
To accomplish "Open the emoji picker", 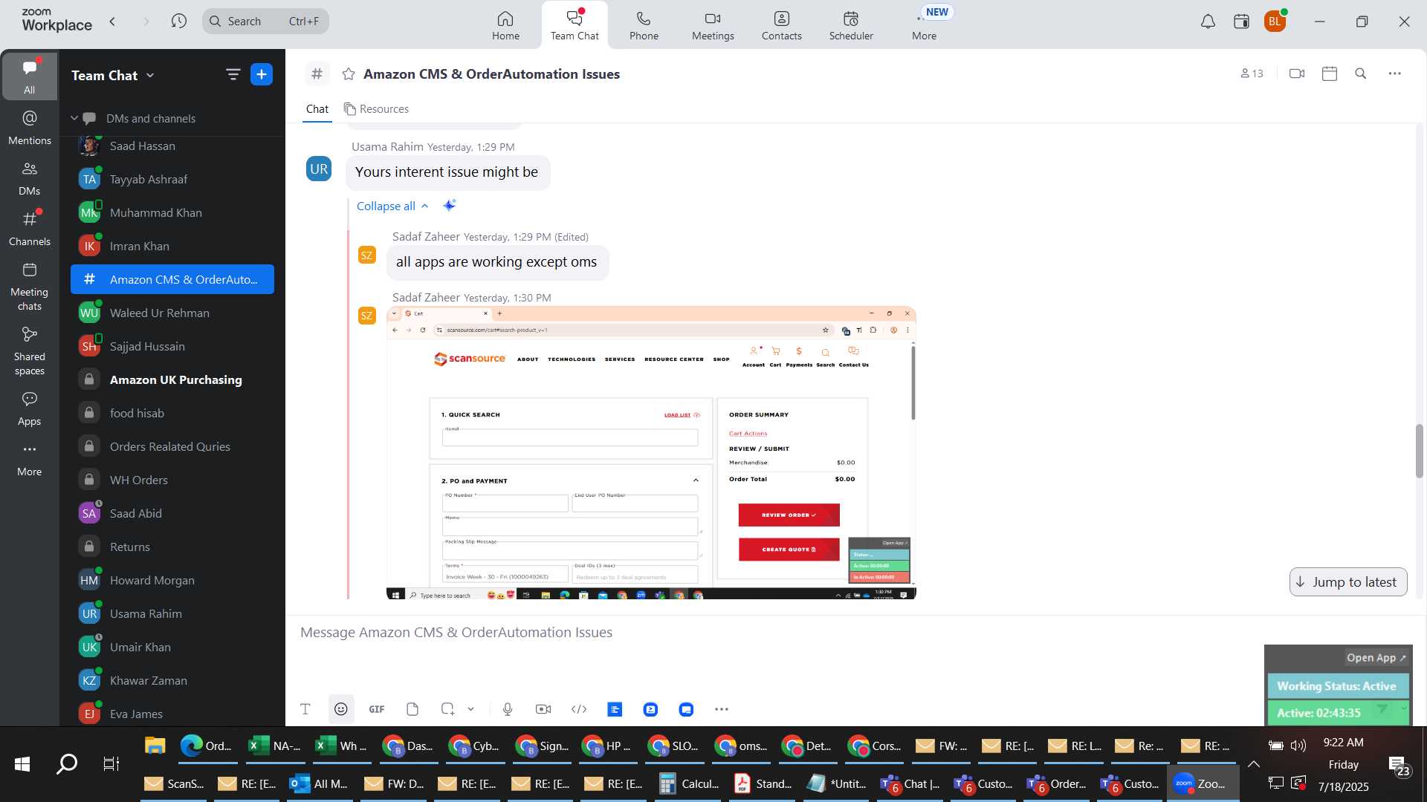I will (x=341, y=709).
